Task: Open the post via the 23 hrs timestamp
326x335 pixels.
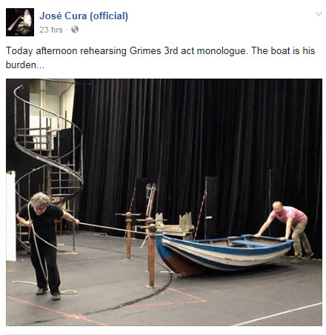Action: point(51,30)
